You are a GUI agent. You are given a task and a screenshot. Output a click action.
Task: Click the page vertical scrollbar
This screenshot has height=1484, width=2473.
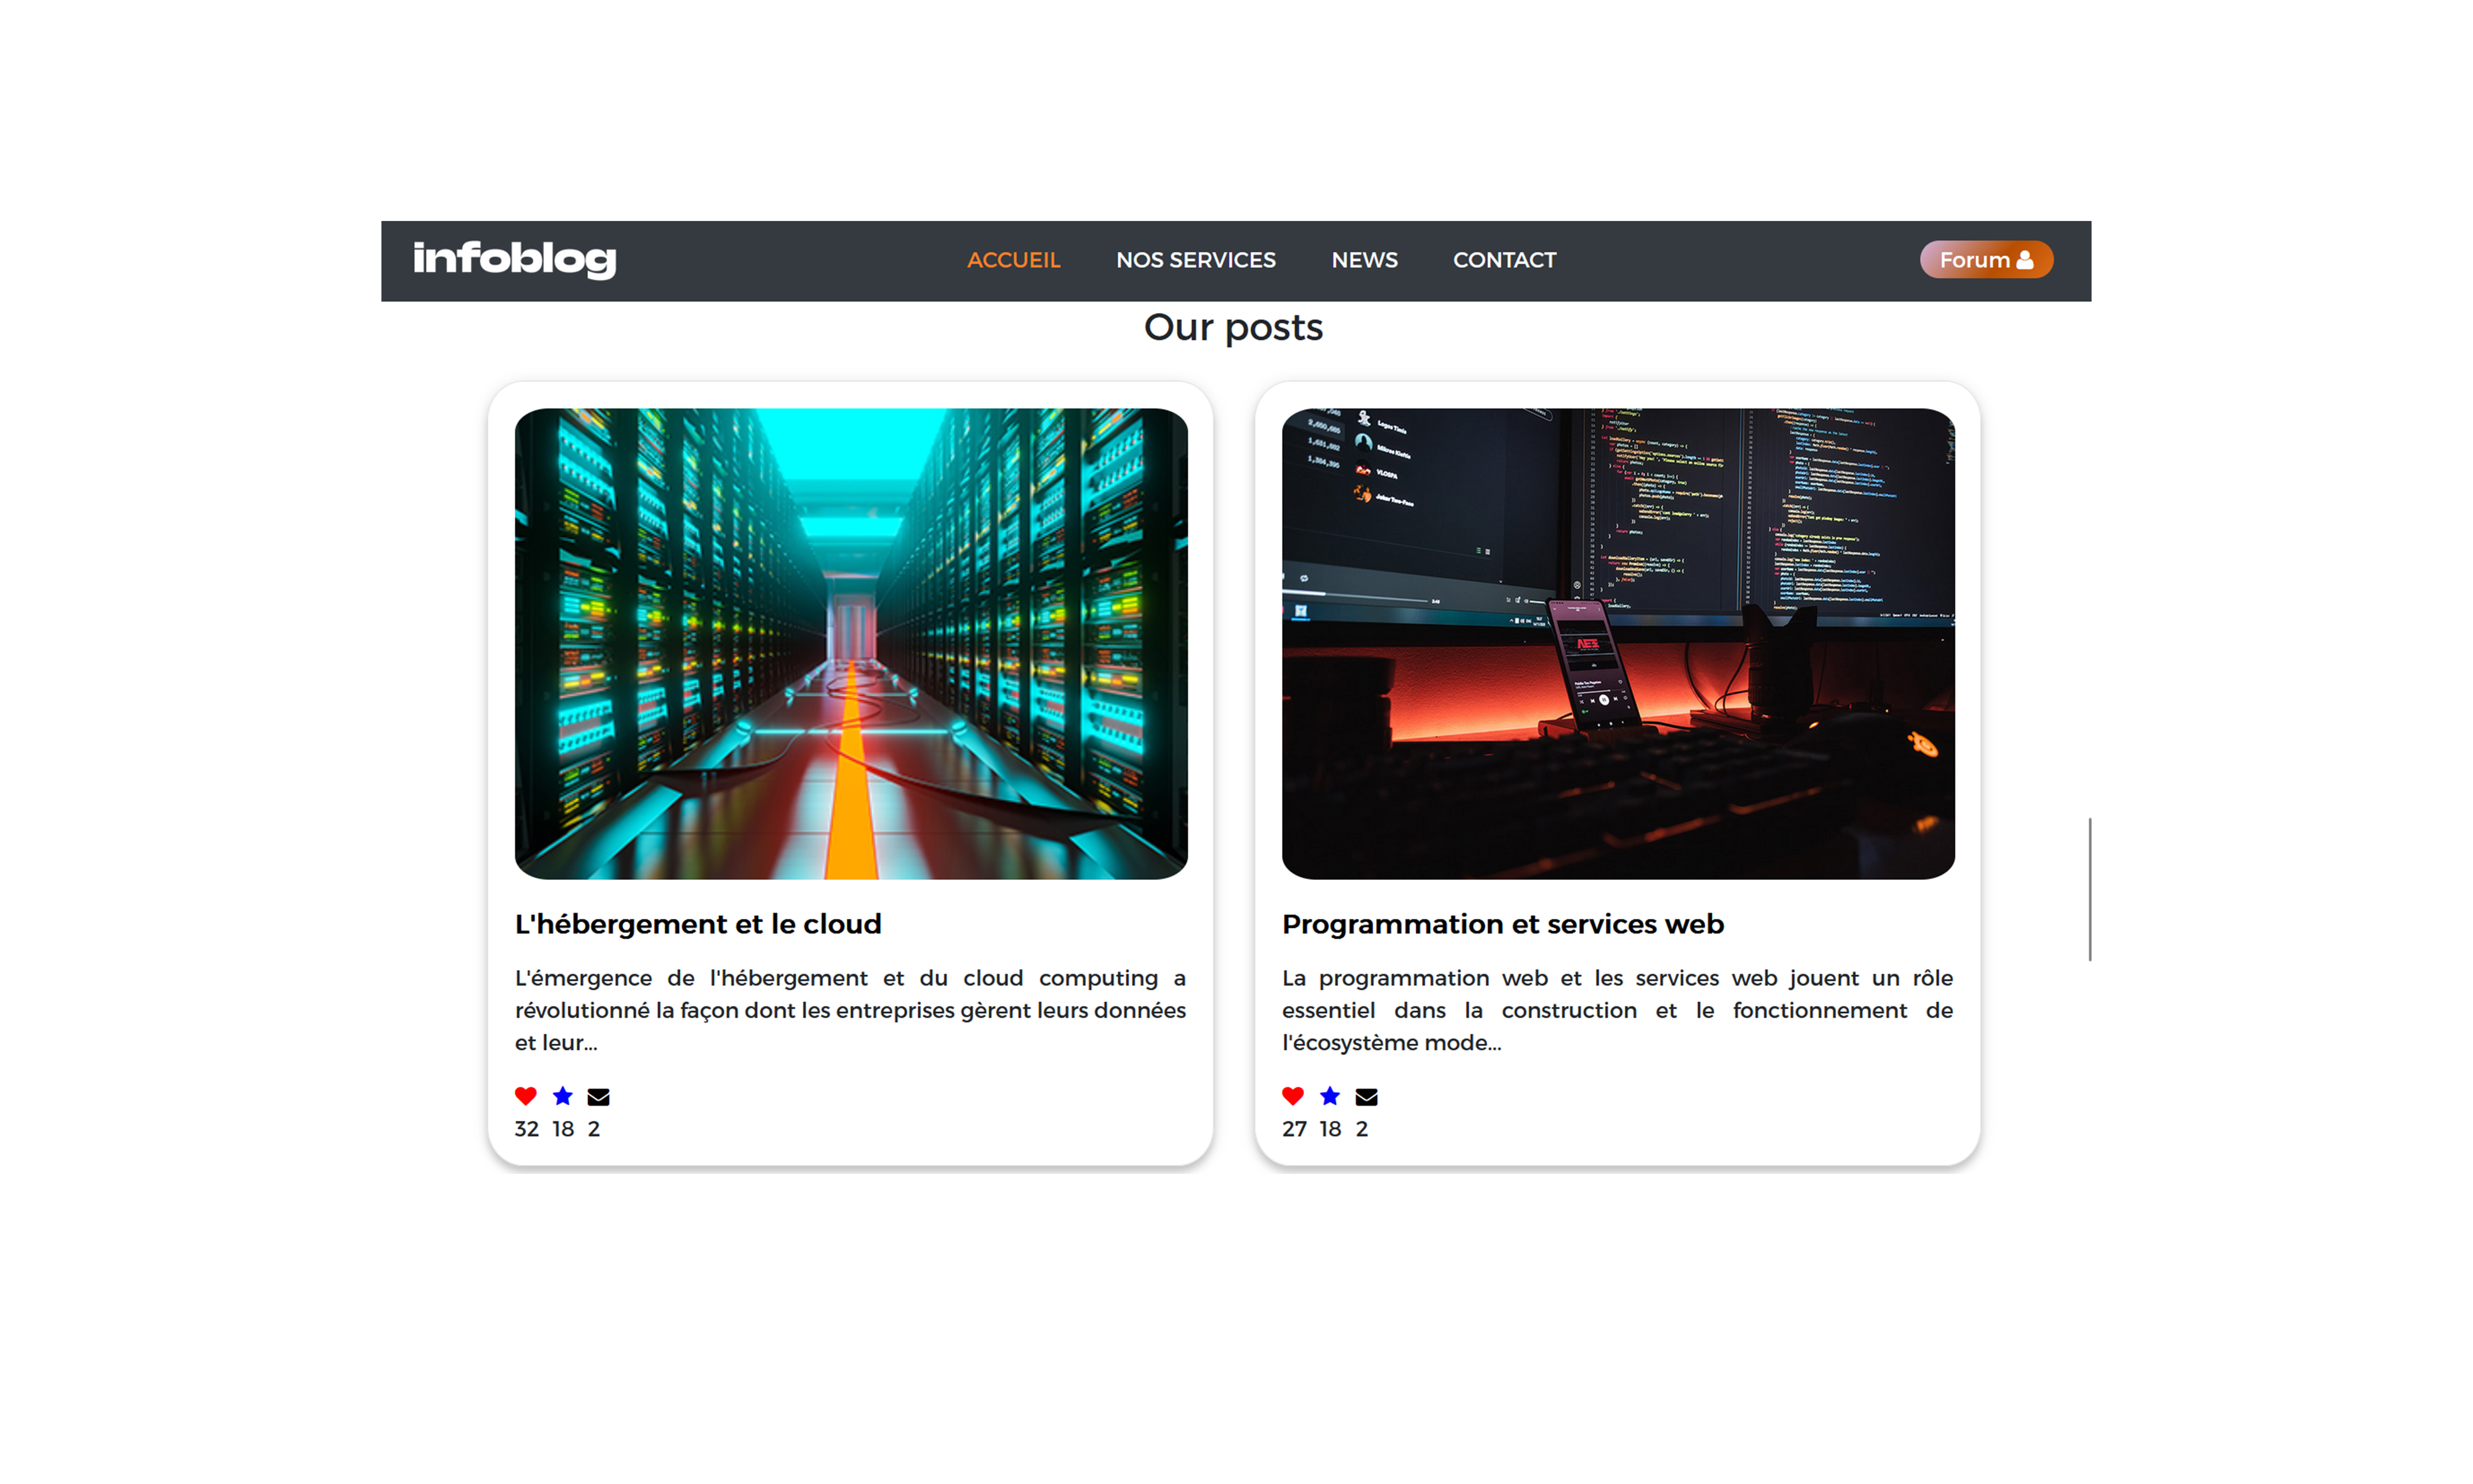(2089, 889)
